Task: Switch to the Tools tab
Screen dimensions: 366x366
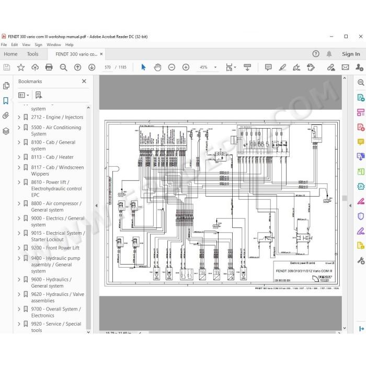Action: (32, 54)
